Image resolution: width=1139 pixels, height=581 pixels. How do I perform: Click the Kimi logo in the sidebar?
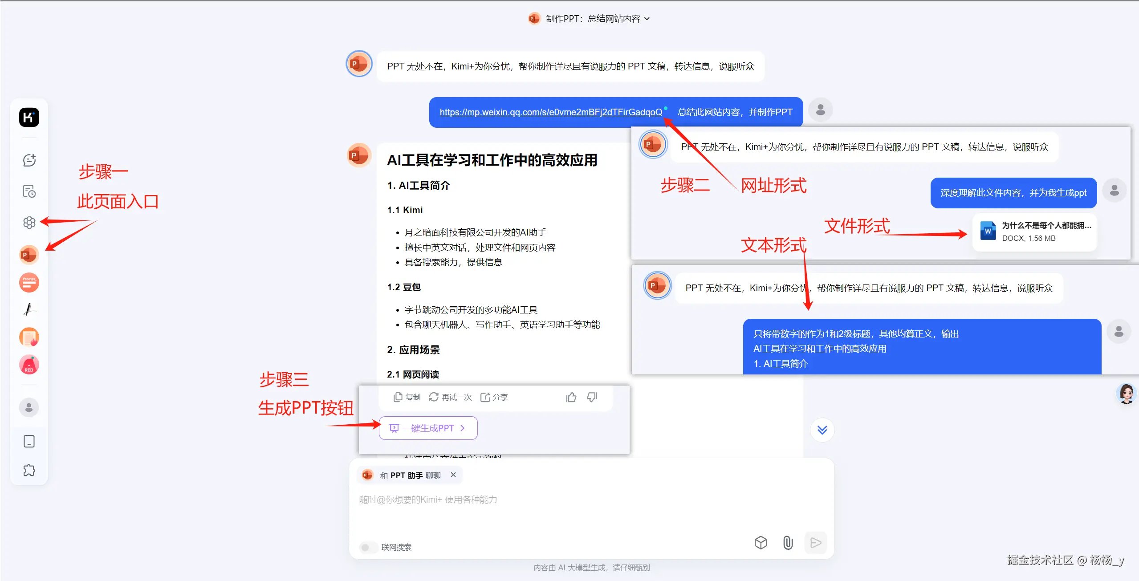tap(29, 118)
